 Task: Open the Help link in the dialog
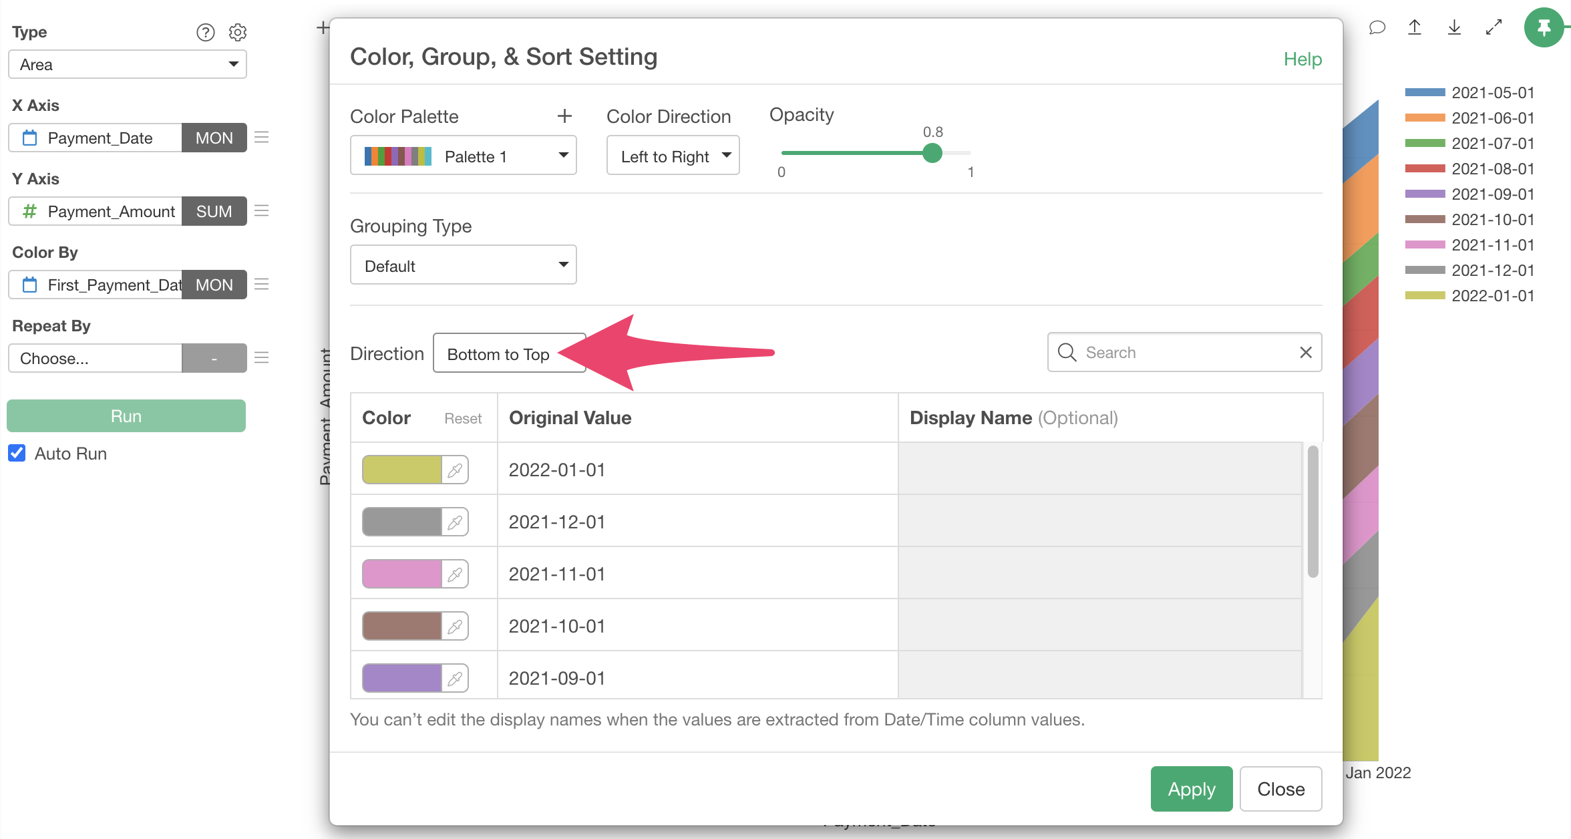(1302, 59)
